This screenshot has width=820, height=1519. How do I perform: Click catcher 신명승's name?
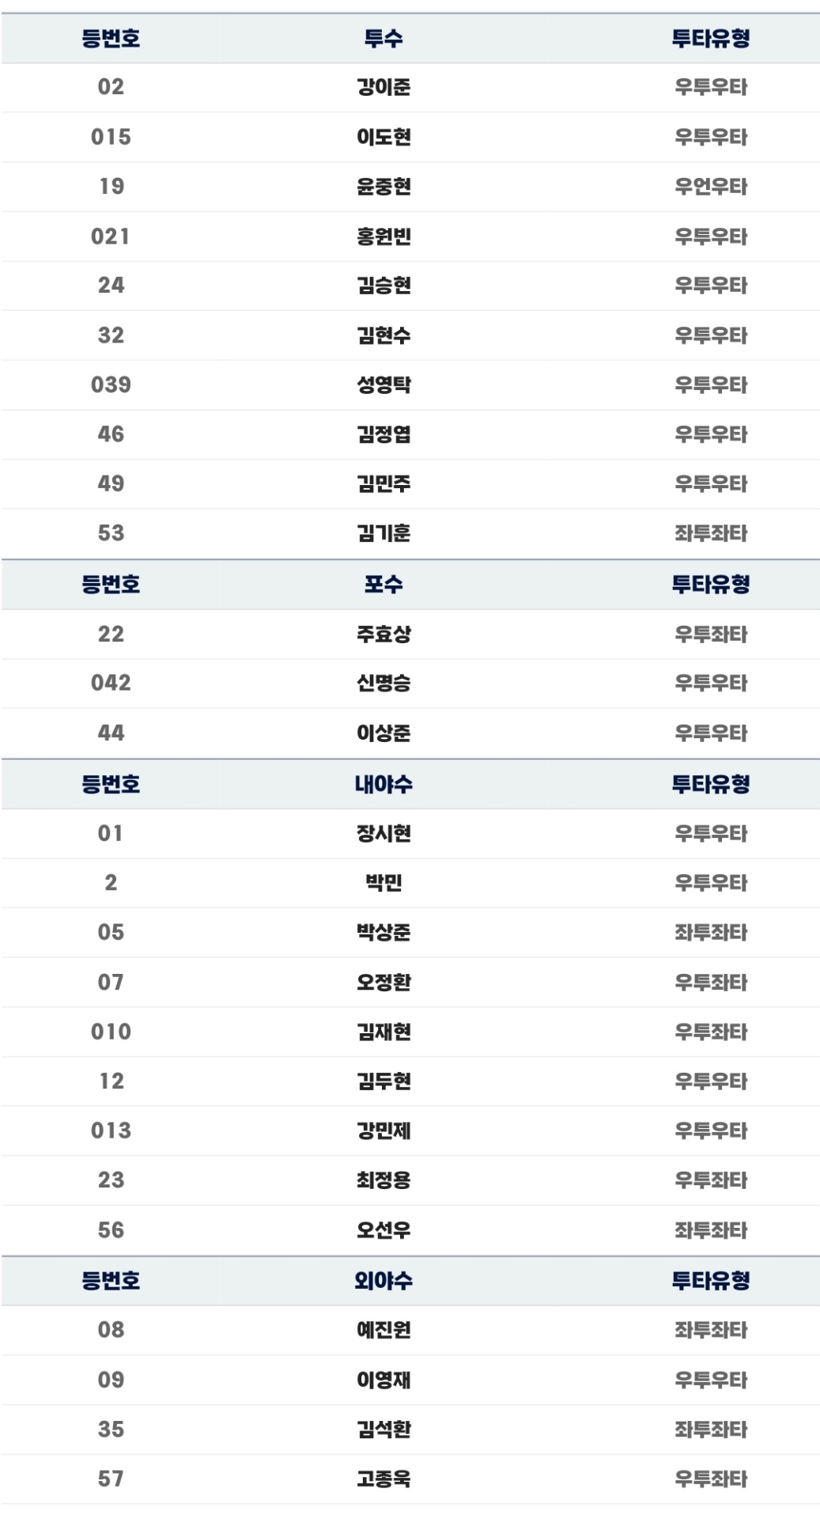[384, 683]
